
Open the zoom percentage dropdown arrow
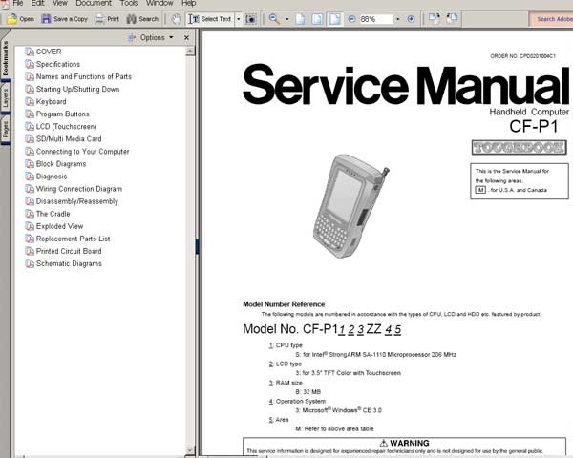[397, 19]
